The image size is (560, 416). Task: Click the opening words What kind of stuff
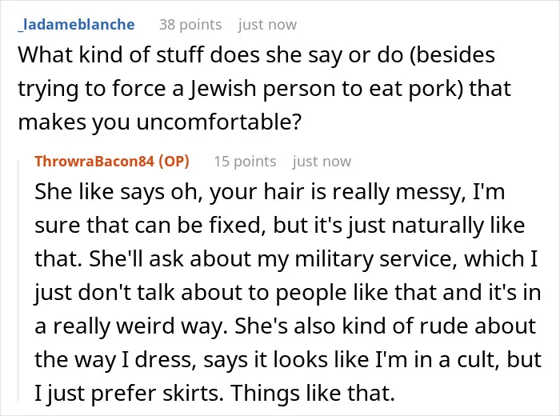110,54
